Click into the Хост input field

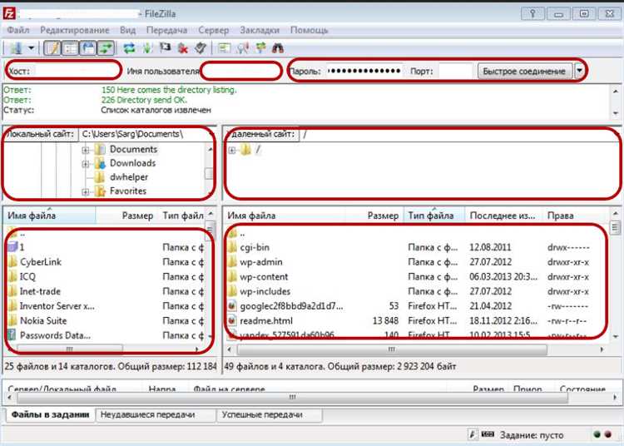coord(77,71)
